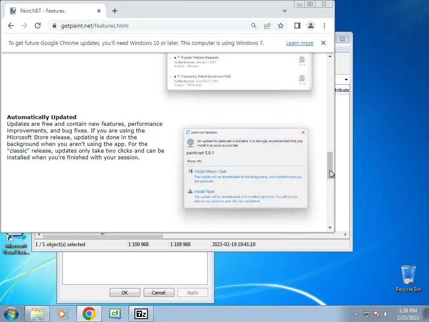Click the left scroll arrow in 7-Zip window
This screenshot has height=322, width=429.
coord(39,235)
